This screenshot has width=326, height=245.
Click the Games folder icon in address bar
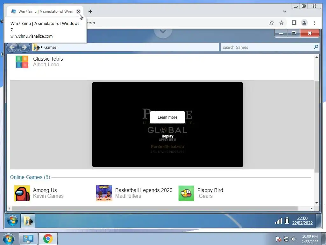pyautogui.click(x=37, y=47)
